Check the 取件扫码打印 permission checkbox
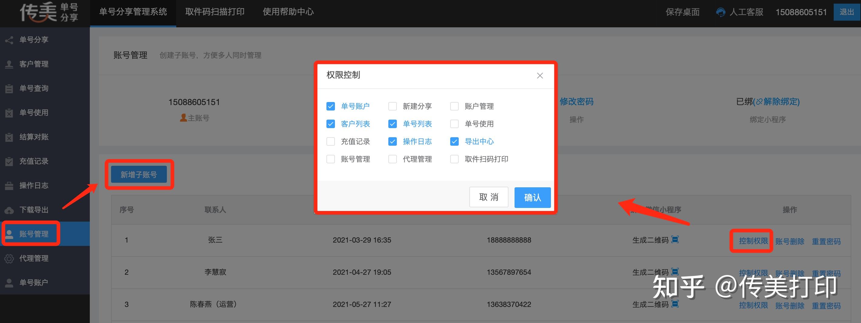Screen dimensions: 861x323 (454, 159)
